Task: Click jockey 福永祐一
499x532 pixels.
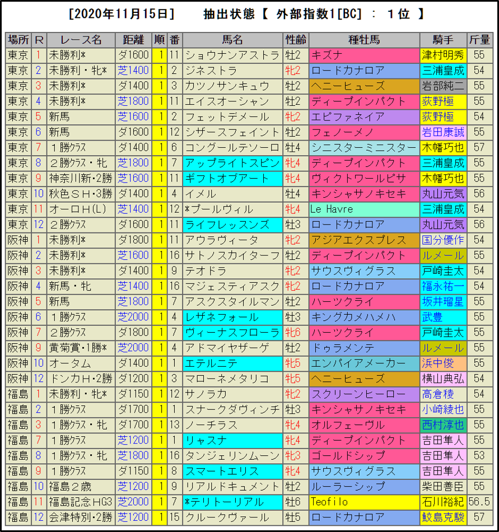Action: click(443, 286)
